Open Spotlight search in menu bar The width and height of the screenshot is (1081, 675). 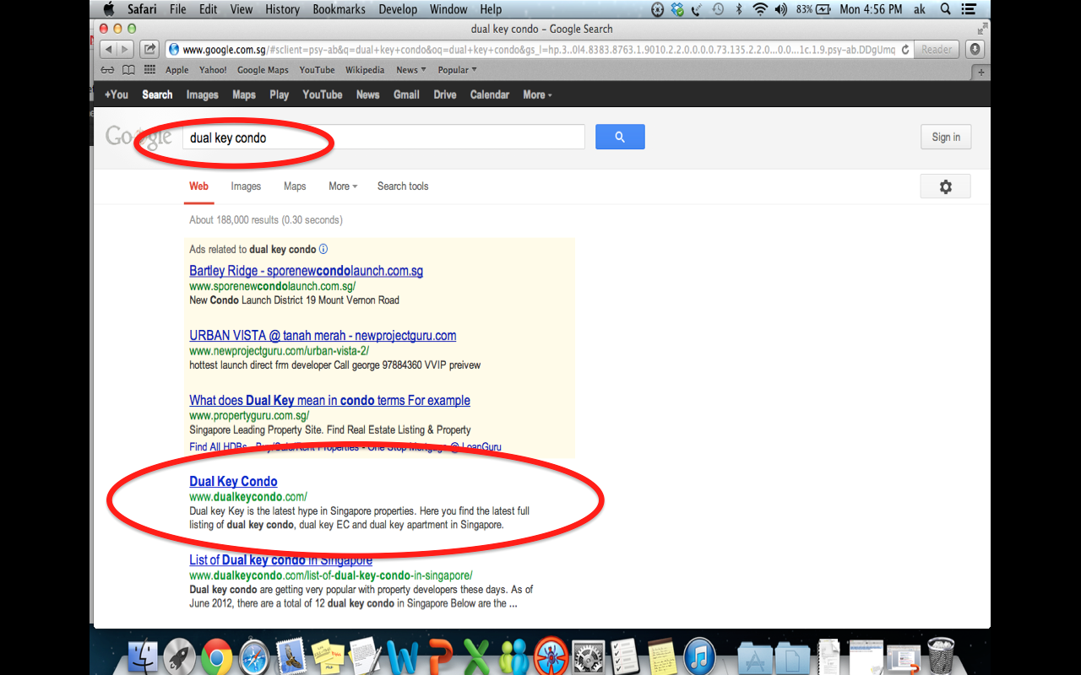945,9
